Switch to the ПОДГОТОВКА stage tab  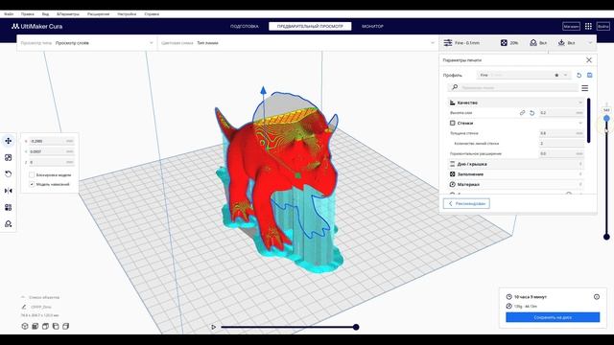click(x=245, y=26)
